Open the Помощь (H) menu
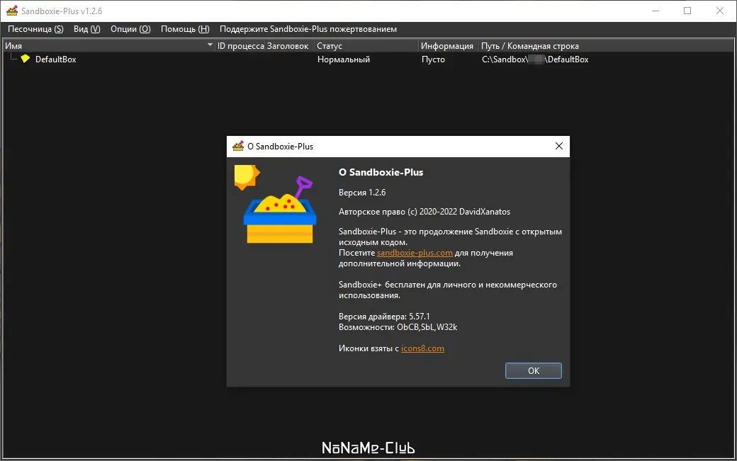Screen dimensions: 737x461 [x=185, y=29]
